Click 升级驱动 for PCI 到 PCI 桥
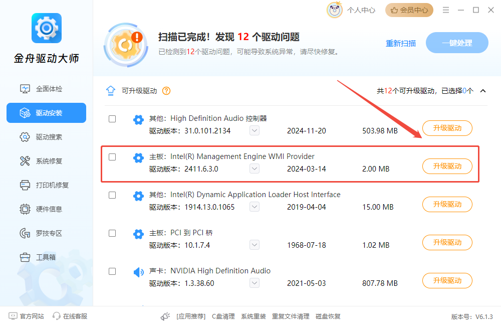501x326 pixels. pos(447,243)
